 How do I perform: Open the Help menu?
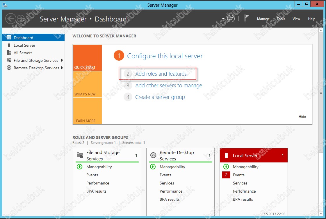[312, 19]
